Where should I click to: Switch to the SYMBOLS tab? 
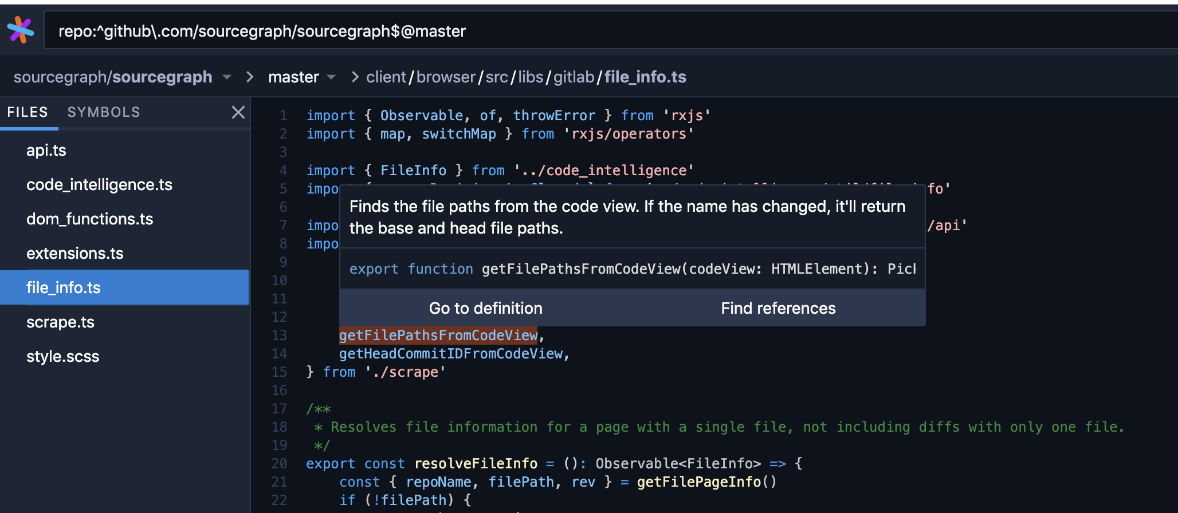pos(104,112)
